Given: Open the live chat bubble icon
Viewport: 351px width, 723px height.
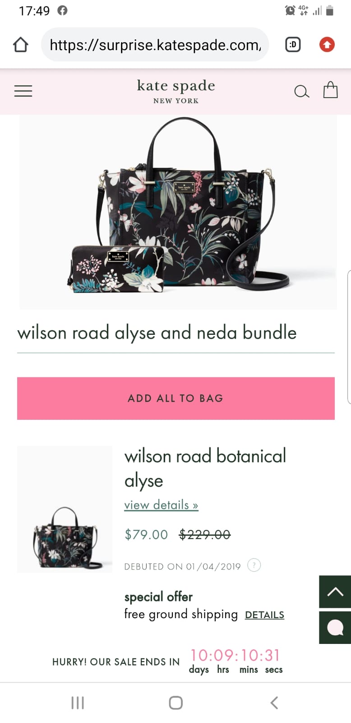Looking at the screenshot, I should [335, 628].
